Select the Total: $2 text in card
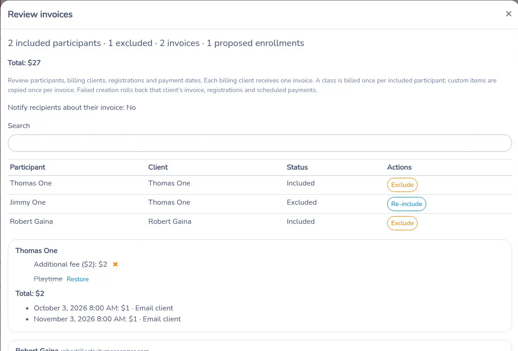This screenshot has width=518, height=351. [30, 293]
